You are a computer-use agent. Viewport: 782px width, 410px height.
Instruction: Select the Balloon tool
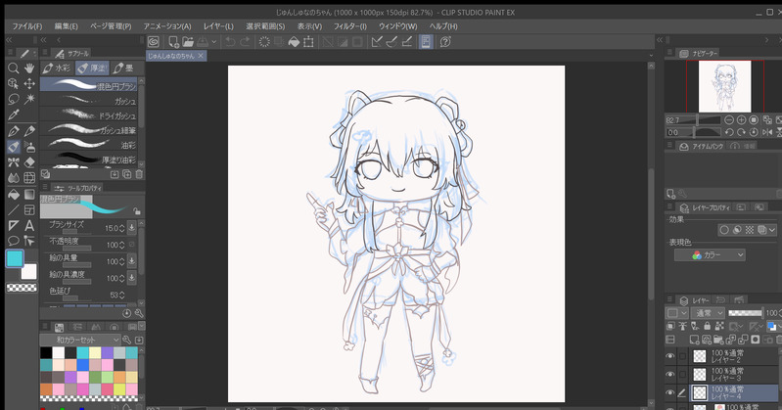click(14, 241)
